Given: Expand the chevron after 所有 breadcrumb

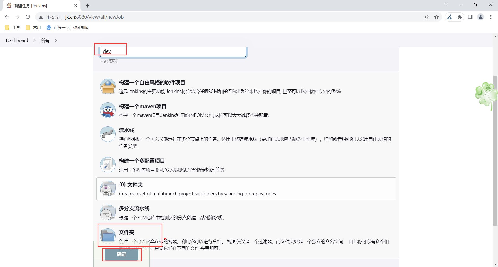Looking at the screenshot, I should (x=56, y=40).
